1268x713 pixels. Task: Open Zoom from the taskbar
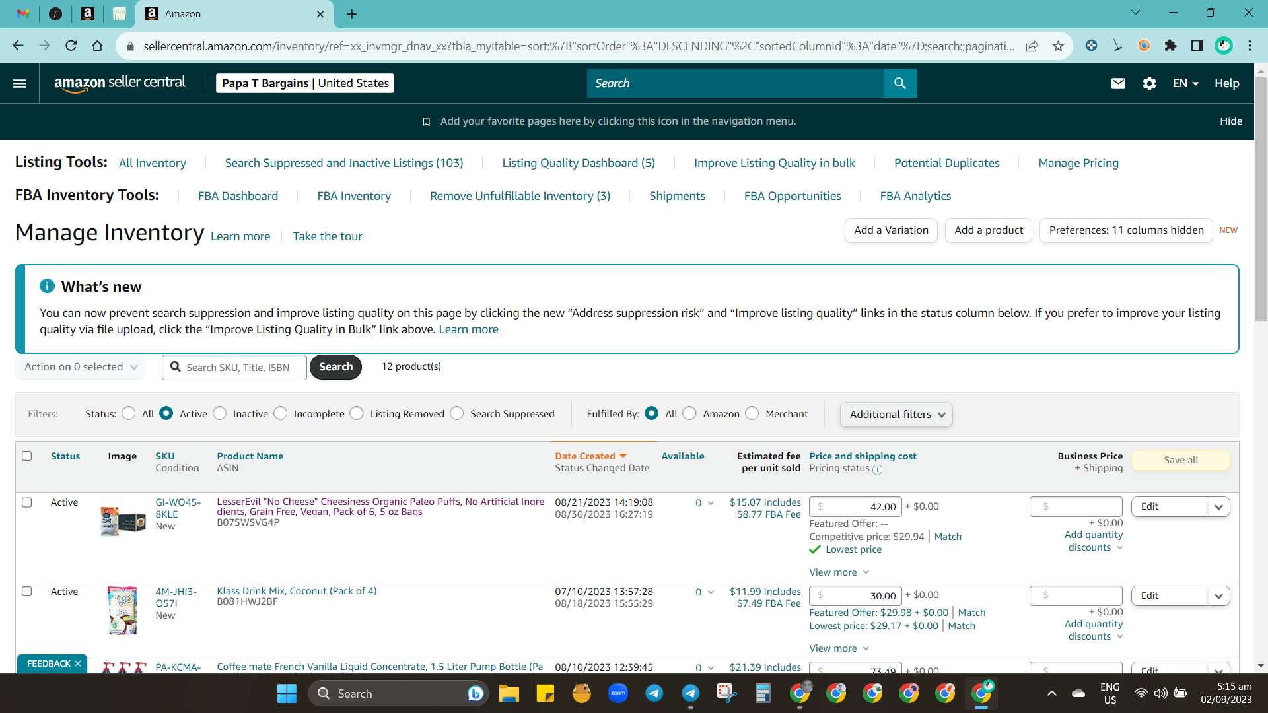pos(618,693)
